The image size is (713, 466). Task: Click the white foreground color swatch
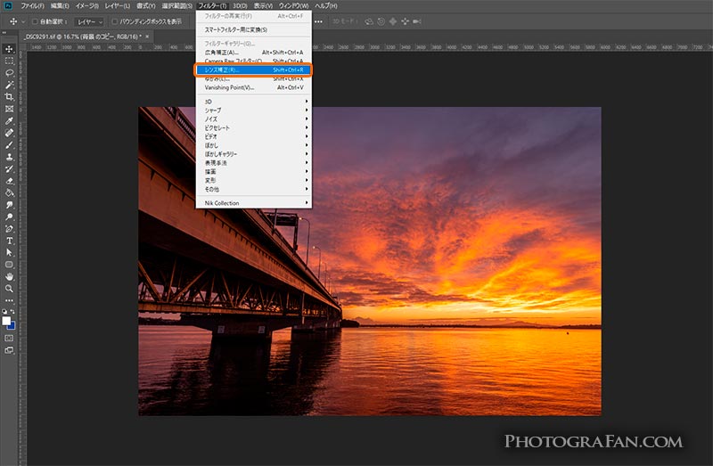6,321
